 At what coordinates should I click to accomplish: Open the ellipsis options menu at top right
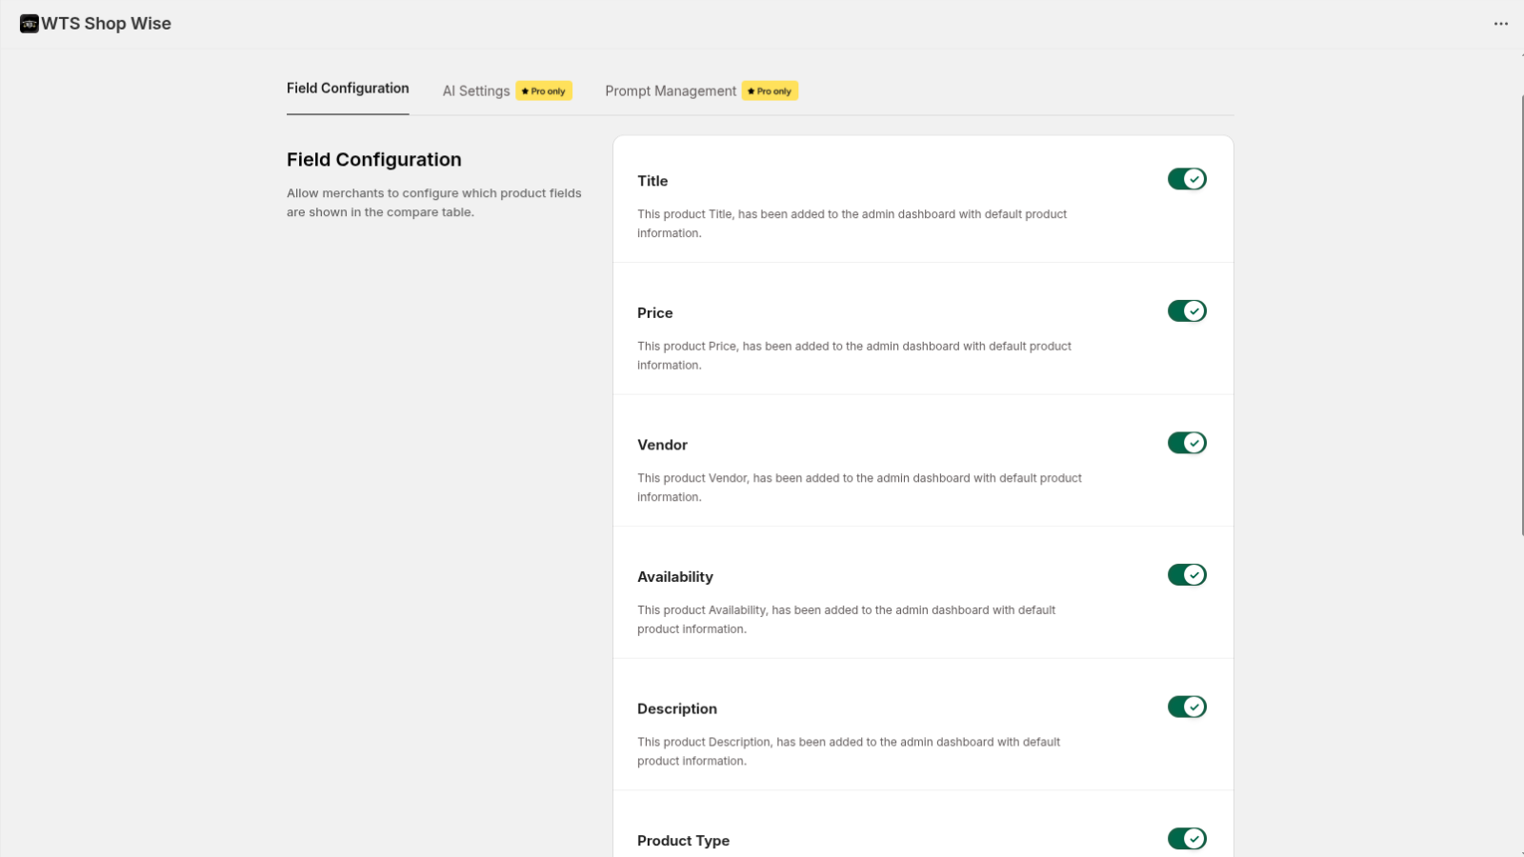point(1499,24)
